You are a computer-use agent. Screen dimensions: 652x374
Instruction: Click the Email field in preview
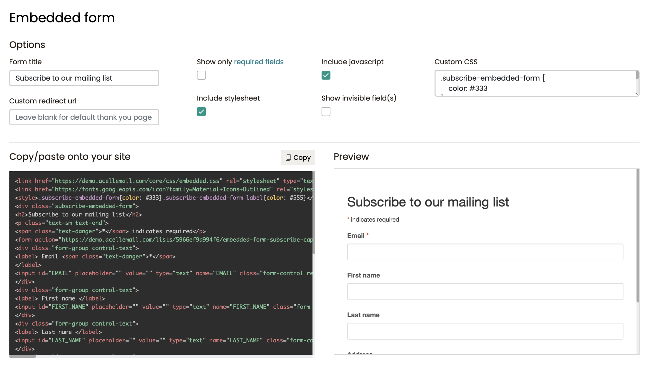[485, 252]
